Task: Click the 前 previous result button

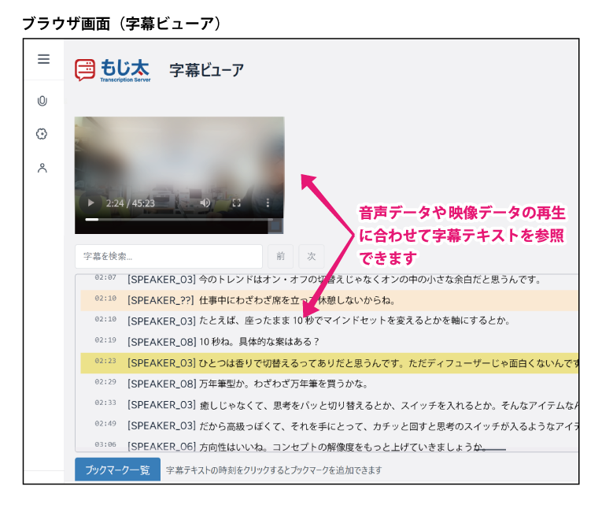Action: 281,256
